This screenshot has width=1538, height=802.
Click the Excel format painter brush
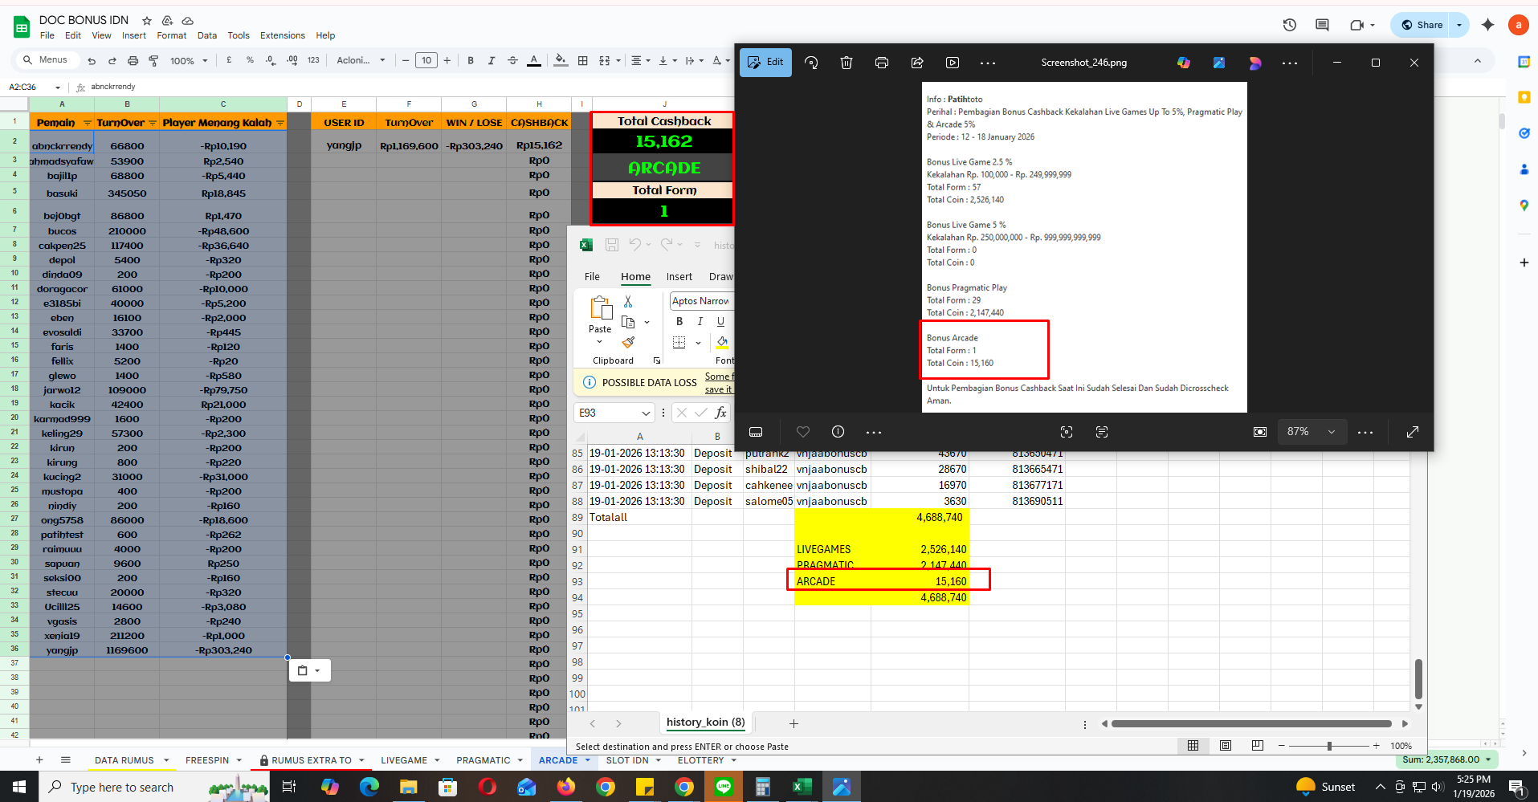628,342
